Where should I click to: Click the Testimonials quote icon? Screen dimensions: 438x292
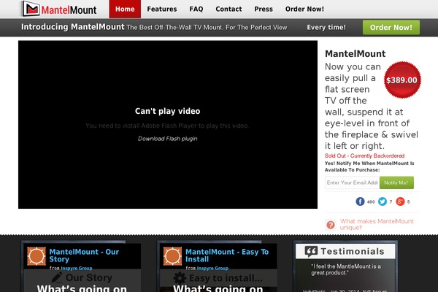(311, 251)
